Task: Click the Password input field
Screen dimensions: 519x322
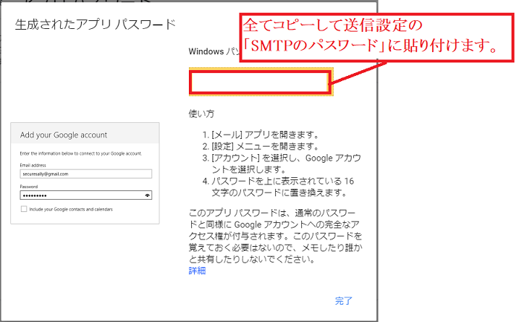Action: point(85,195)
